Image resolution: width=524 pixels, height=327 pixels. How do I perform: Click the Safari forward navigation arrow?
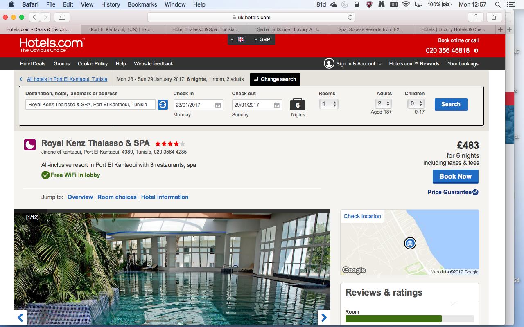tap(45, 17)
